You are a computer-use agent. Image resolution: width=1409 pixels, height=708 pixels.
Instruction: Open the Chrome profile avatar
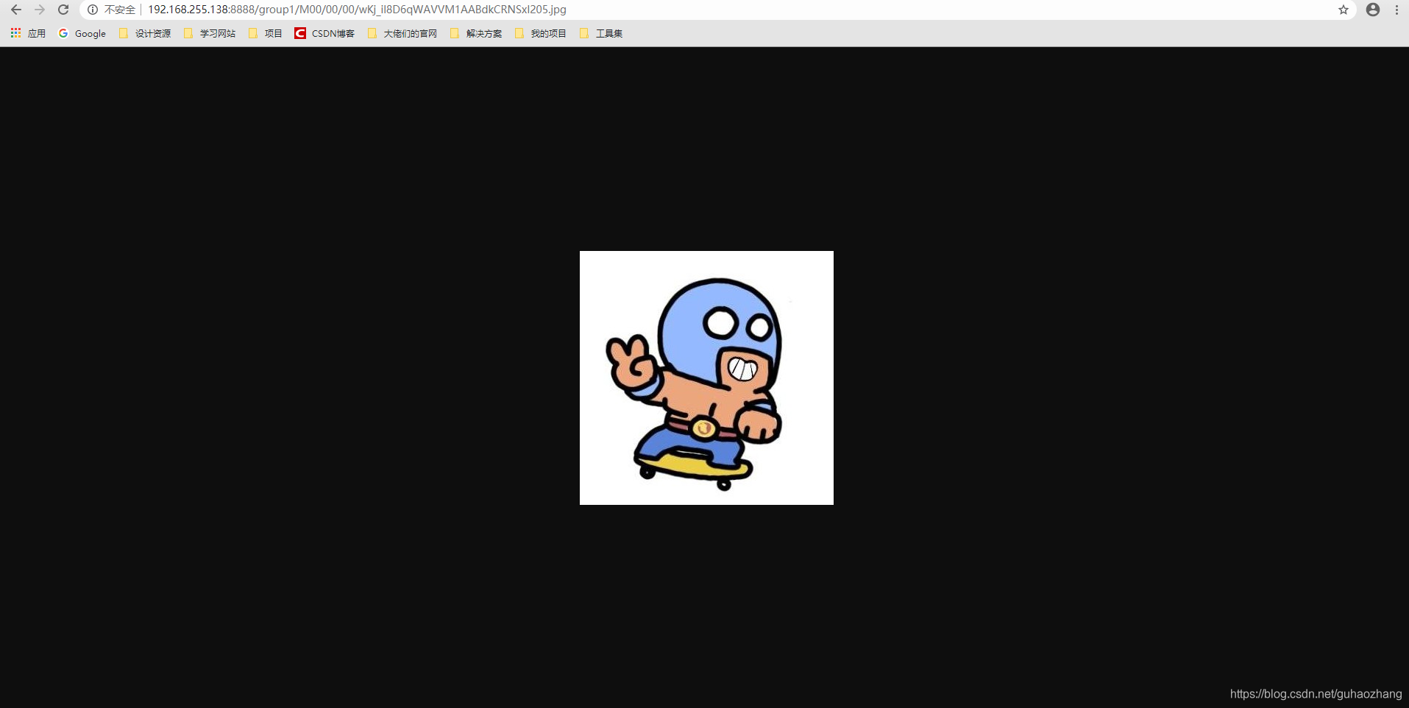coord(1373,10)
